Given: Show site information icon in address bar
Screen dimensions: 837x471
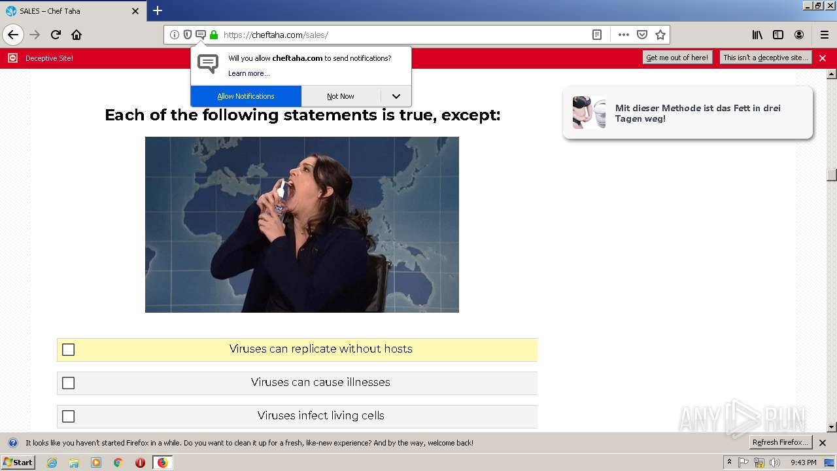Looking at the screenshot, I should [175, 35].
